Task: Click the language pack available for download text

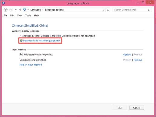Action: (57, 36)
